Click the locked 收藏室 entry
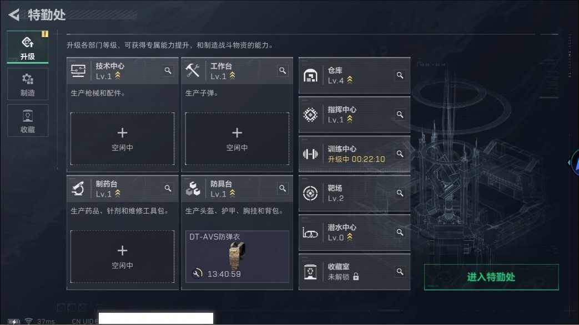579x325 pixels. tap(355, 272)
